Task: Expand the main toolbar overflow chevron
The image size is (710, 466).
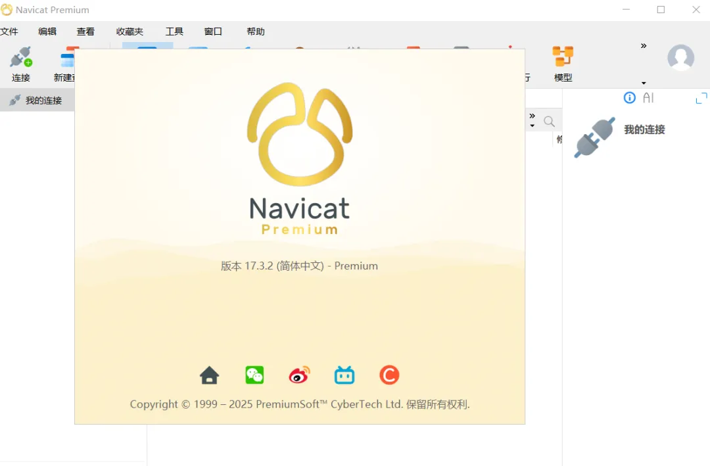Action: 644,46
